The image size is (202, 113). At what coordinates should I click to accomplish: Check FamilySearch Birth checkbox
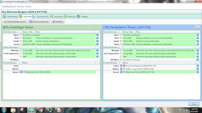pos(121,38)
